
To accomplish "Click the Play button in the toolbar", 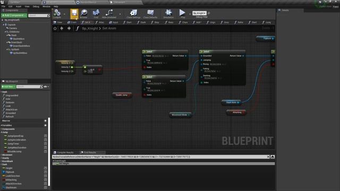I will pyautogui.click(x=183, y=13).
